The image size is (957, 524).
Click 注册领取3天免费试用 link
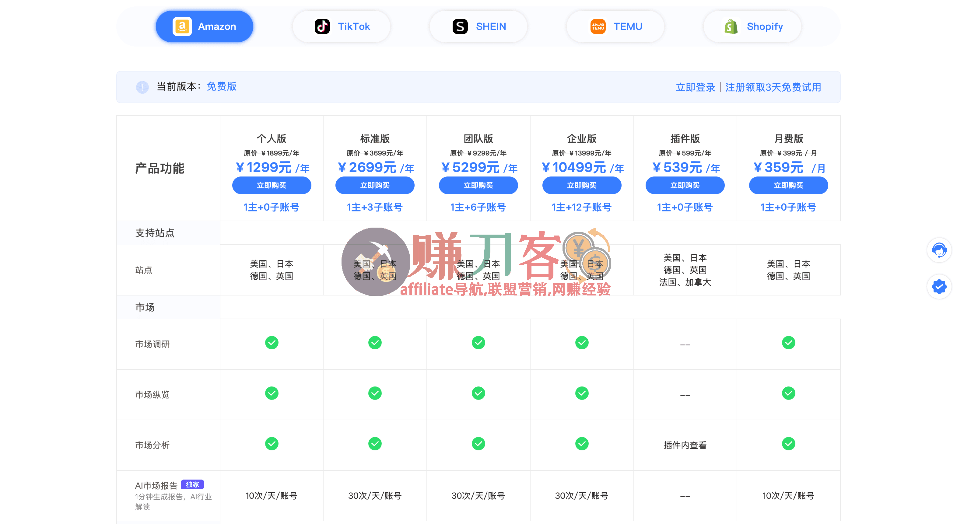coord(773,87)
